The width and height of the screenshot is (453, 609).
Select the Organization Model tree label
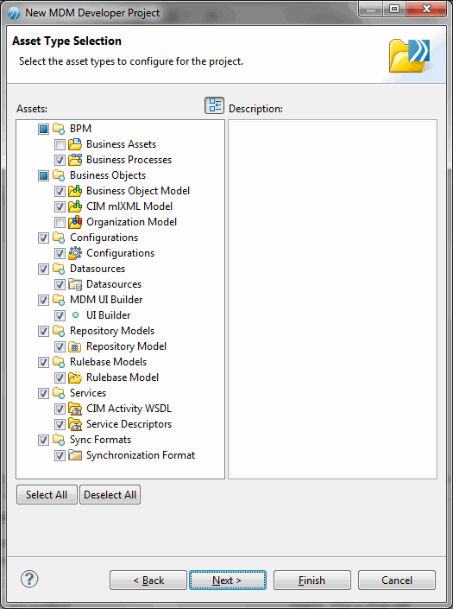131,222
